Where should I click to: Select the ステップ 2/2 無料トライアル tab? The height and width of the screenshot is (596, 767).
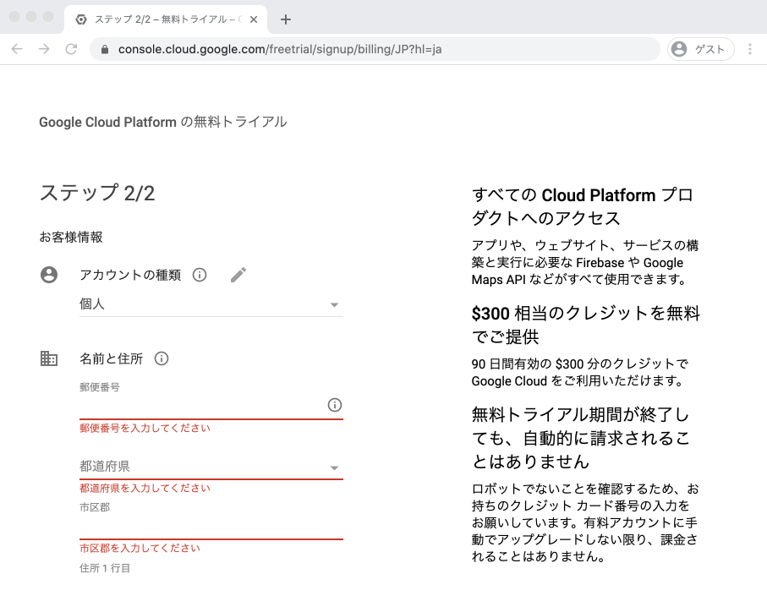(x=166, y=19)
